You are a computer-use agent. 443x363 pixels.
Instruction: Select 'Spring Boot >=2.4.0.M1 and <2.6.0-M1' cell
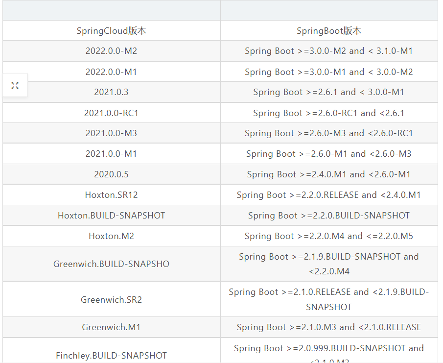[x=329, y=174]
